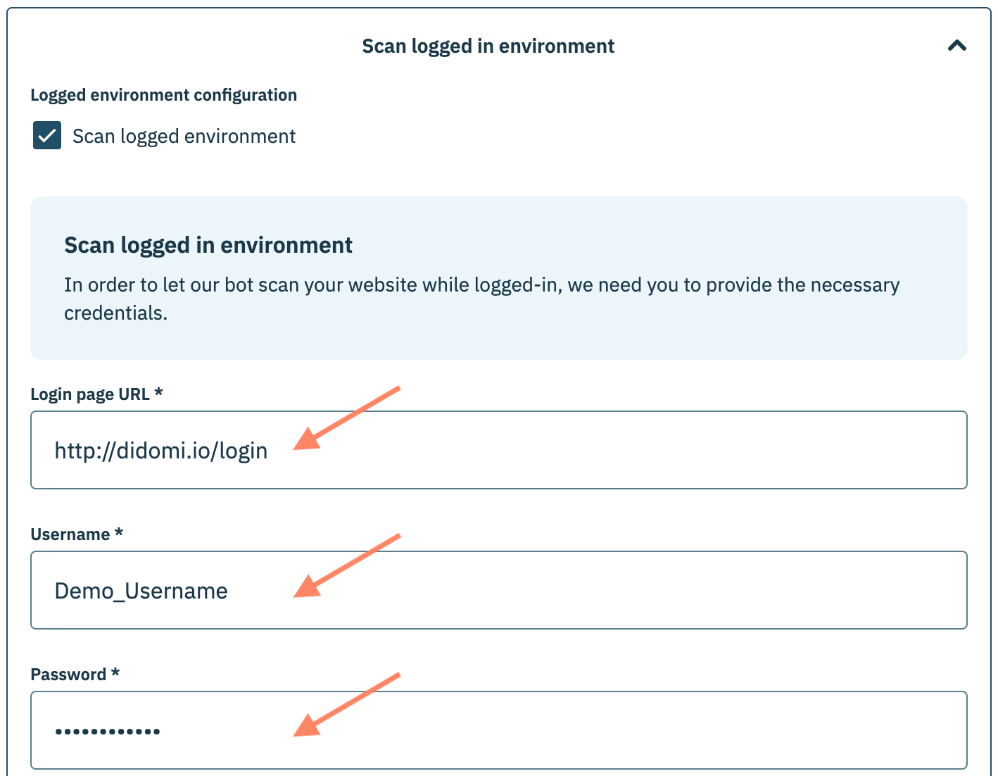Click the centered 'Scan logged in environment' header title
Screen dimensions: 998x776
(x=488, y=46)
